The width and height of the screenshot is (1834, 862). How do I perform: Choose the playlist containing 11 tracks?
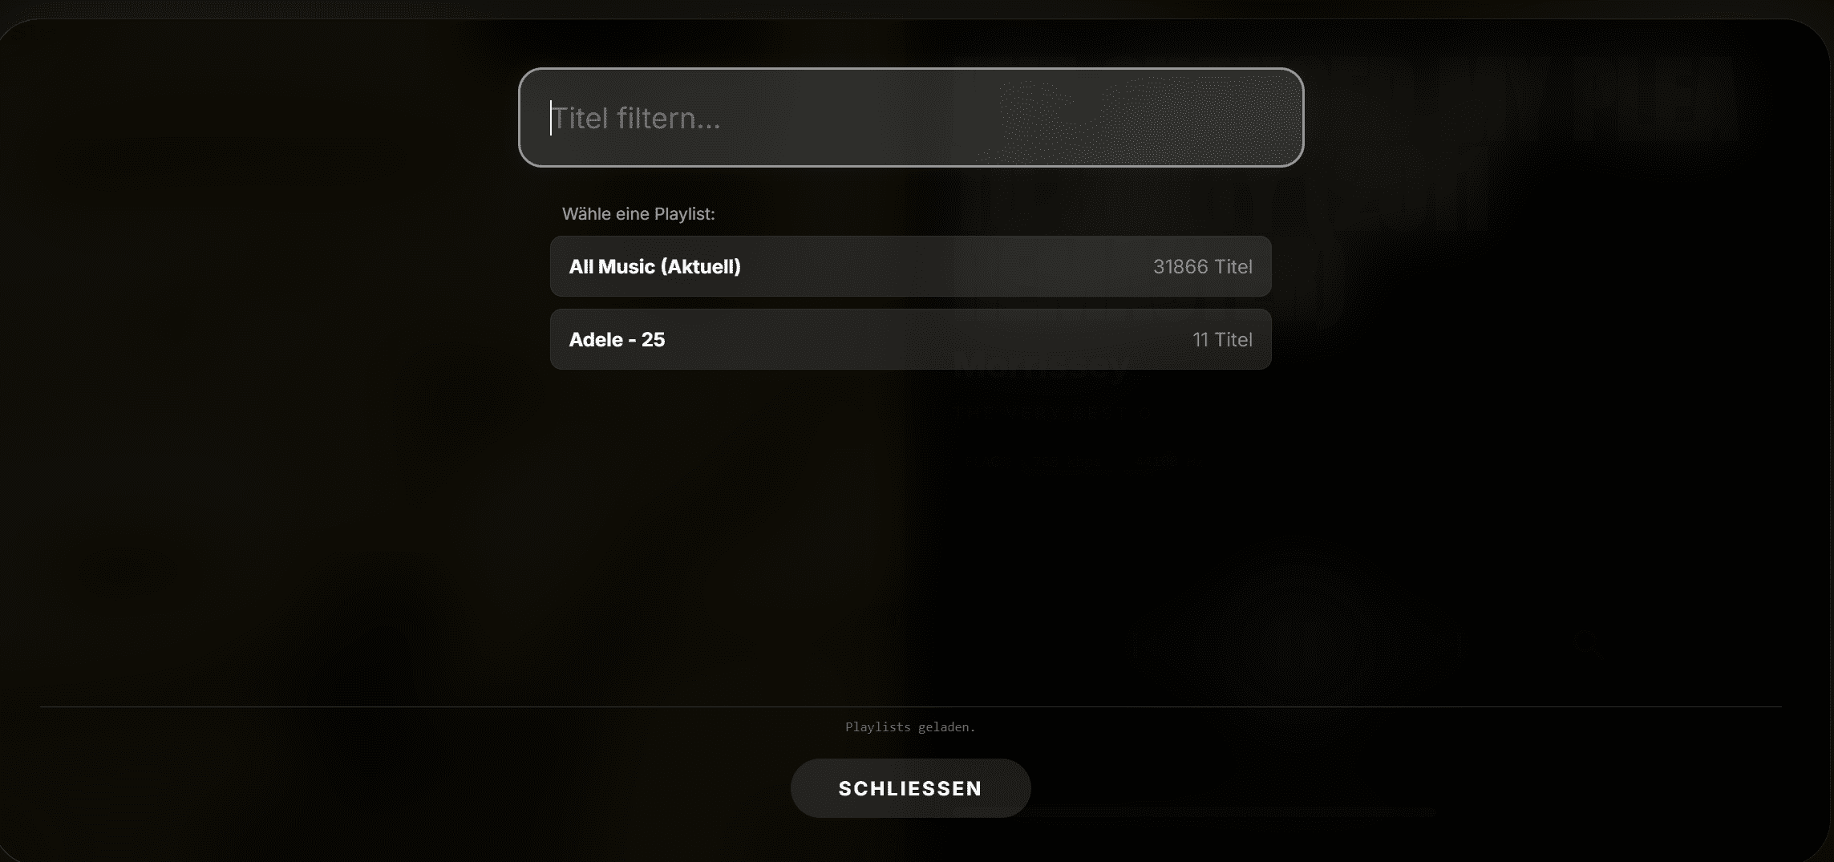pyautogui.click(x=910, y=339)
